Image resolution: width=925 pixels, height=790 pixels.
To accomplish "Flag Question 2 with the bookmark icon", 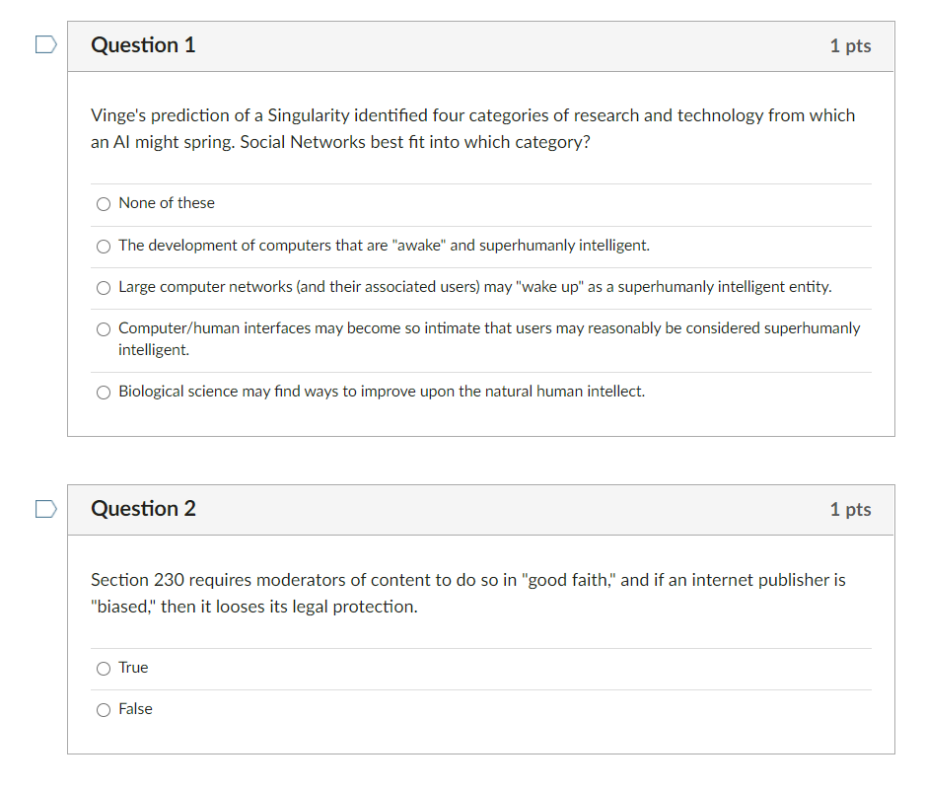I will [44, 508].
